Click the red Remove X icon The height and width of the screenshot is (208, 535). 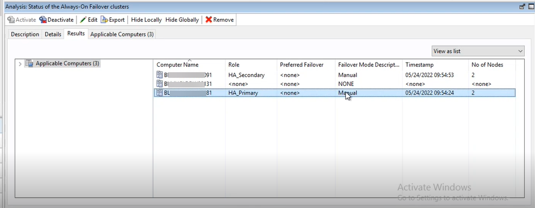(209, 20)
